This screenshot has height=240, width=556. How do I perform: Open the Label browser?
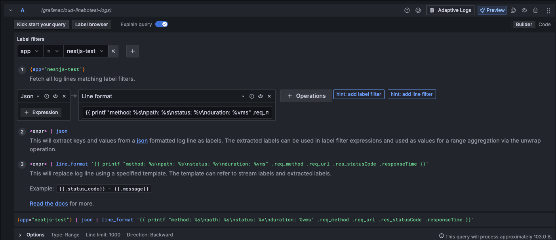click(91, 25)
